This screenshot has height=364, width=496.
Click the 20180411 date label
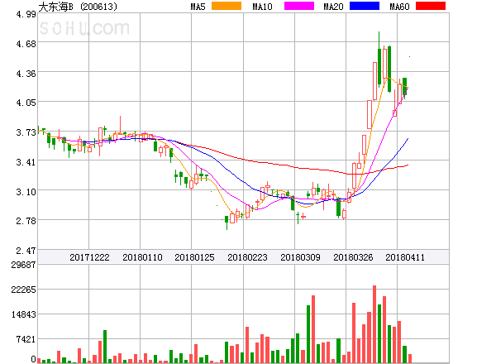point(405,257)
